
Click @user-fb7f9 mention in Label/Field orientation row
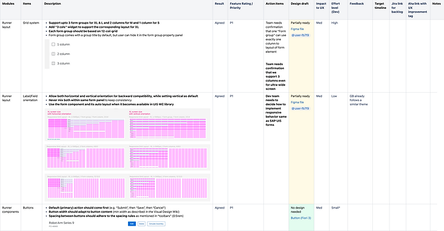(x=300, y=108)
